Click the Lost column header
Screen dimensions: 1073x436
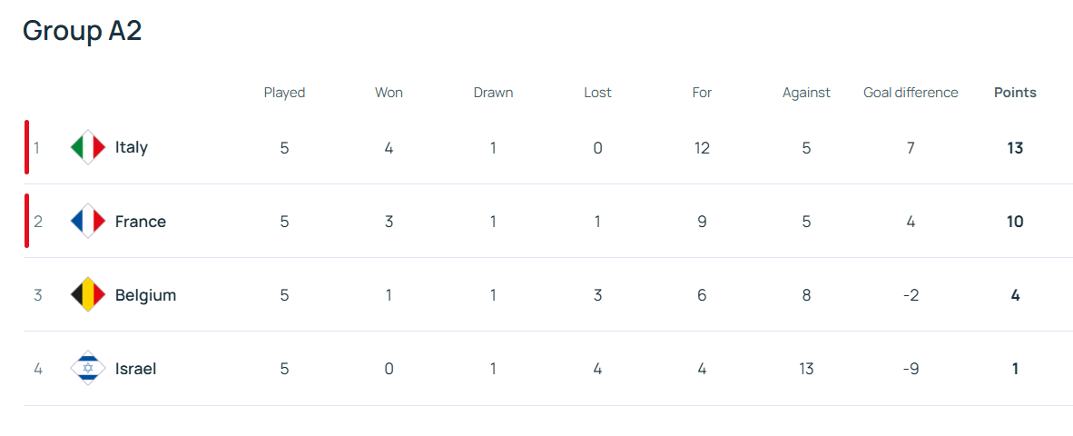point(597,92)
